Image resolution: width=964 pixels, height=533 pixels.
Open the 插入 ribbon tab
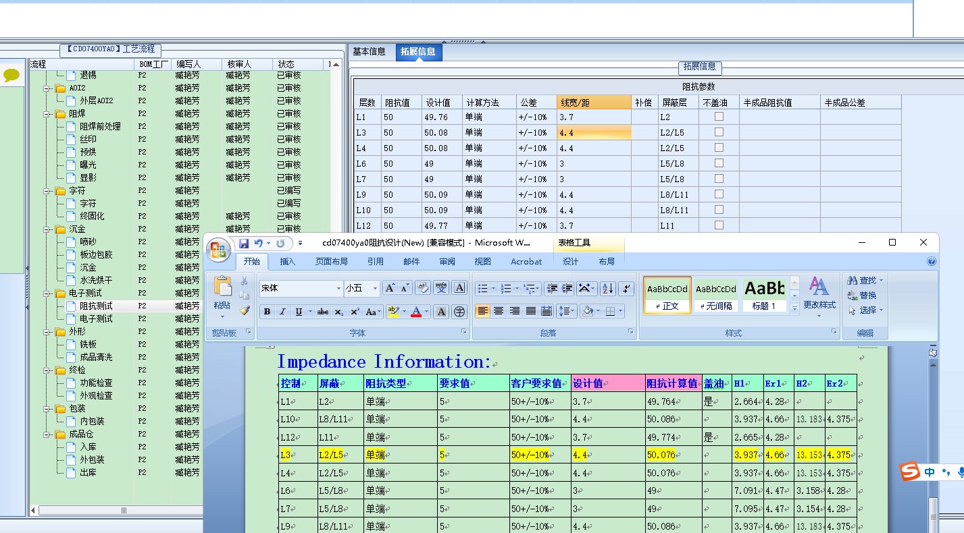[x=288, y=262]
